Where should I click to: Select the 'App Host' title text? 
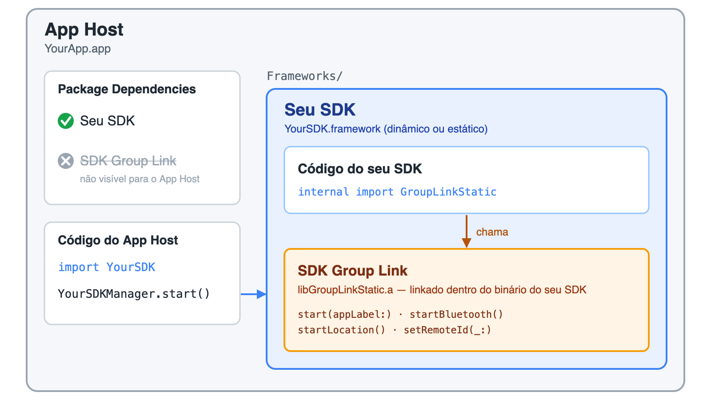click(84, 30)
